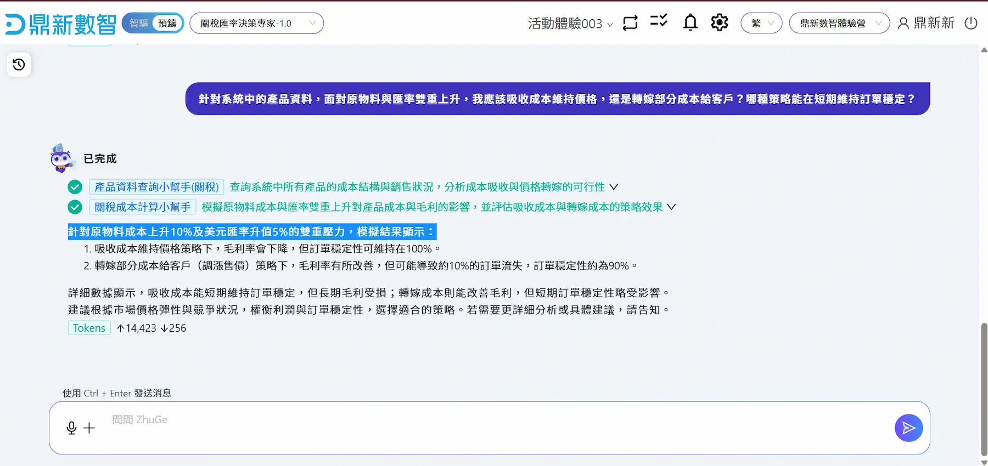Viewport: 988px width, 466px height.
Task: Click the user question message bubble
Action: coord(558,99)
